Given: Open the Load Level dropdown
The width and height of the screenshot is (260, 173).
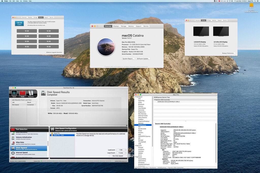Looking at the screenshot, I should [x=121, y=150].
